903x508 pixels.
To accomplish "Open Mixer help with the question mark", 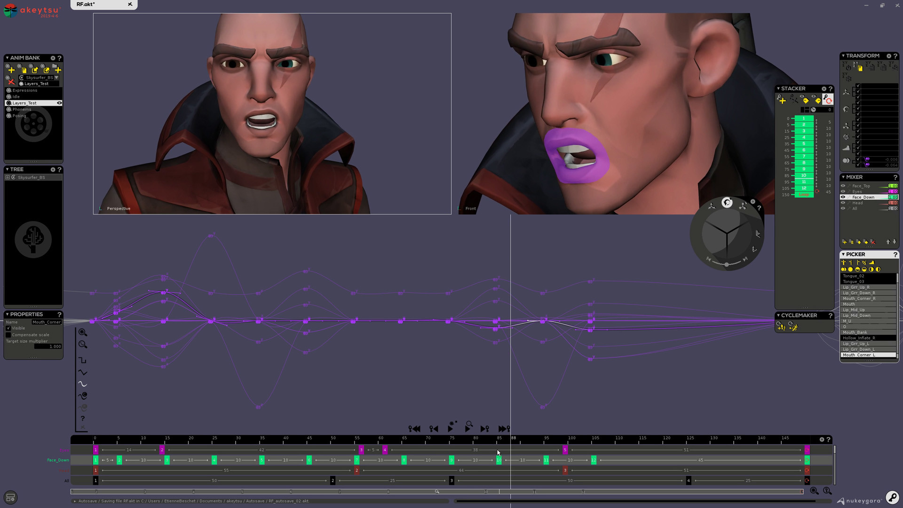I will tap(895, 177).
